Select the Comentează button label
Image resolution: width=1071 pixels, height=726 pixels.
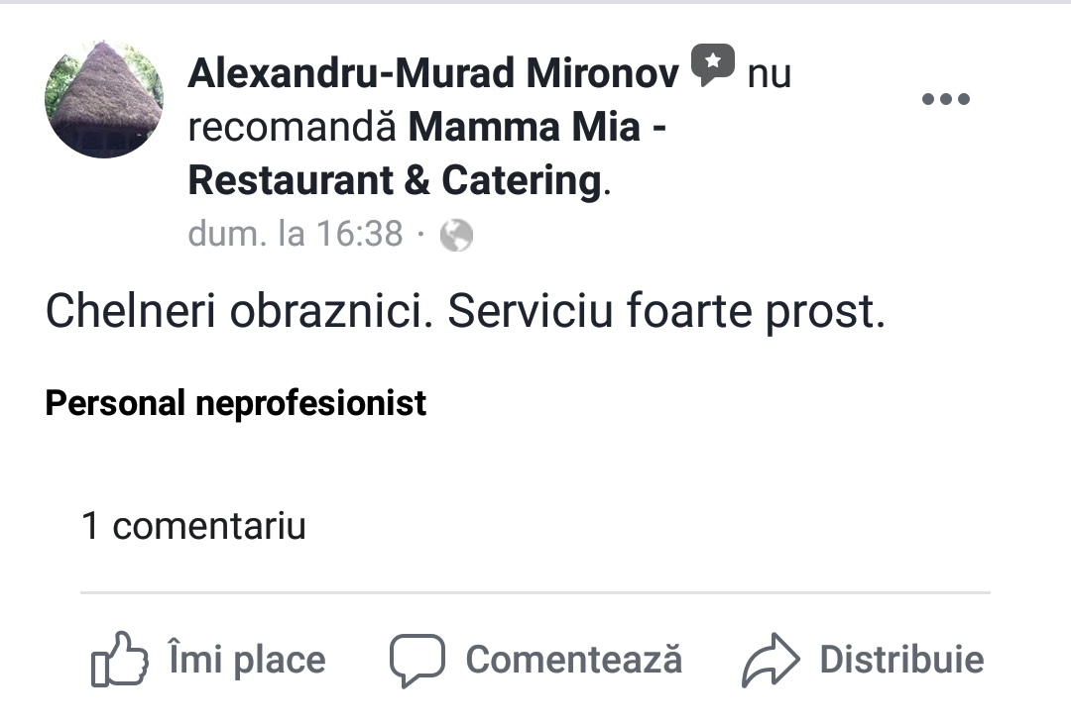[574, 660]
